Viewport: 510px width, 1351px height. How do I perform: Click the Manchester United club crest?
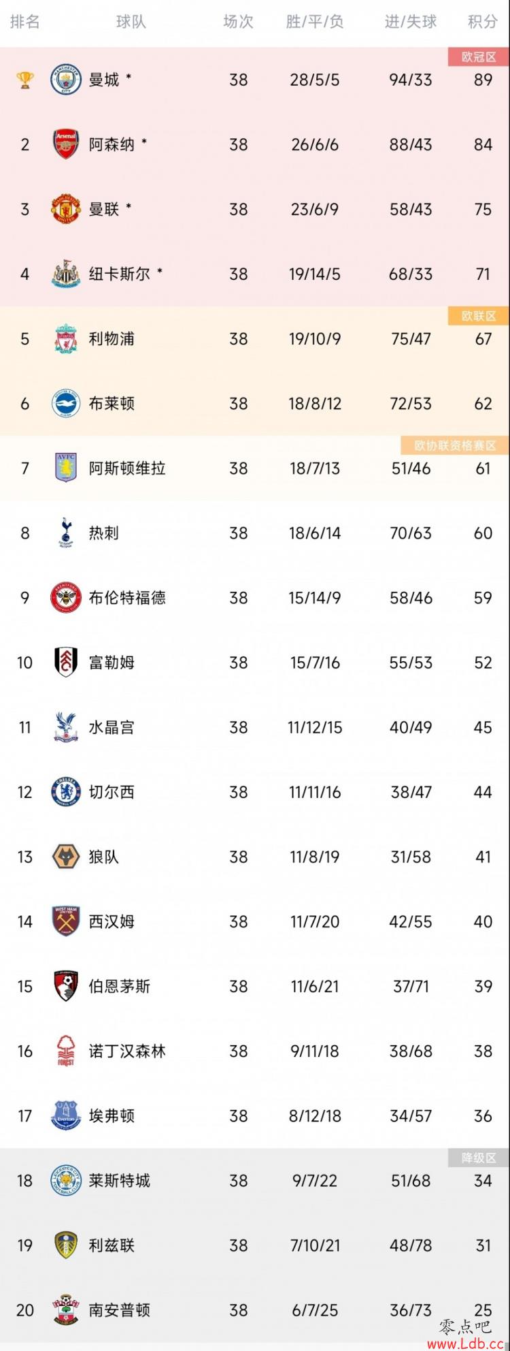66,209
